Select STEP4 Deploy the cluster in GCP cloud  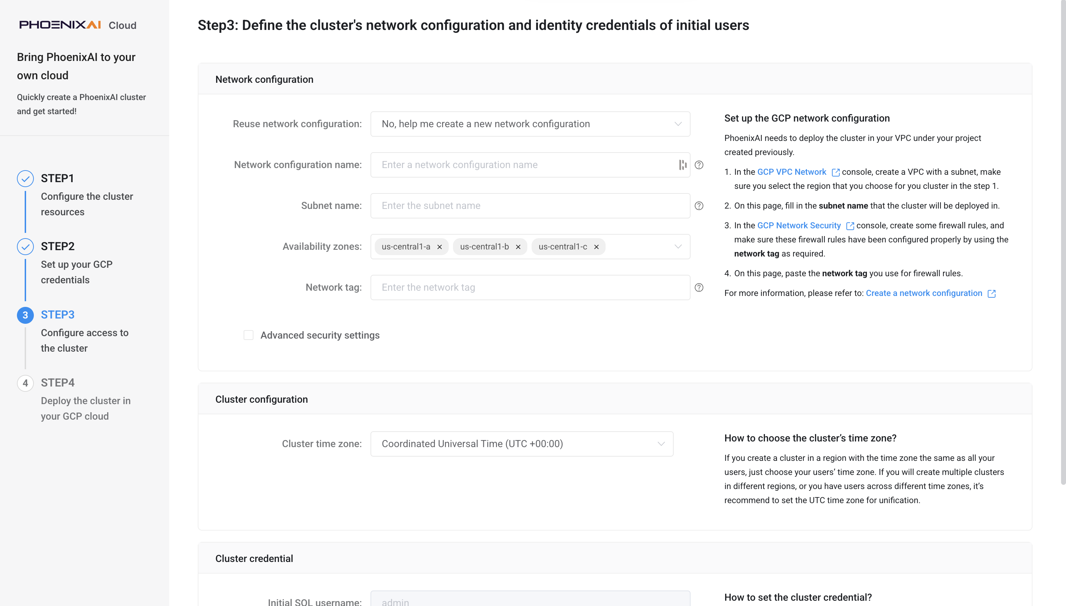tap(85, 399)
